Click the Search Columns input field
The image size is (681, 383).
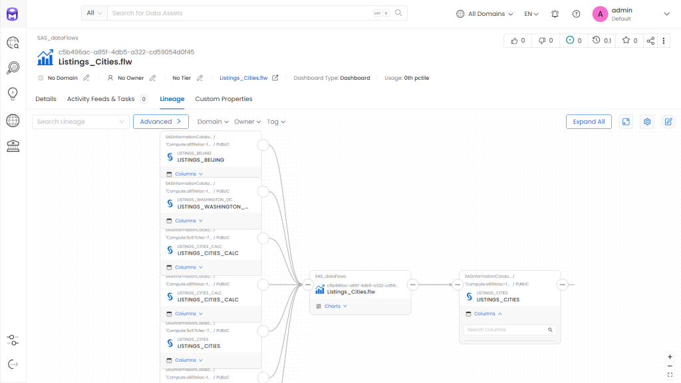point(505,330)
